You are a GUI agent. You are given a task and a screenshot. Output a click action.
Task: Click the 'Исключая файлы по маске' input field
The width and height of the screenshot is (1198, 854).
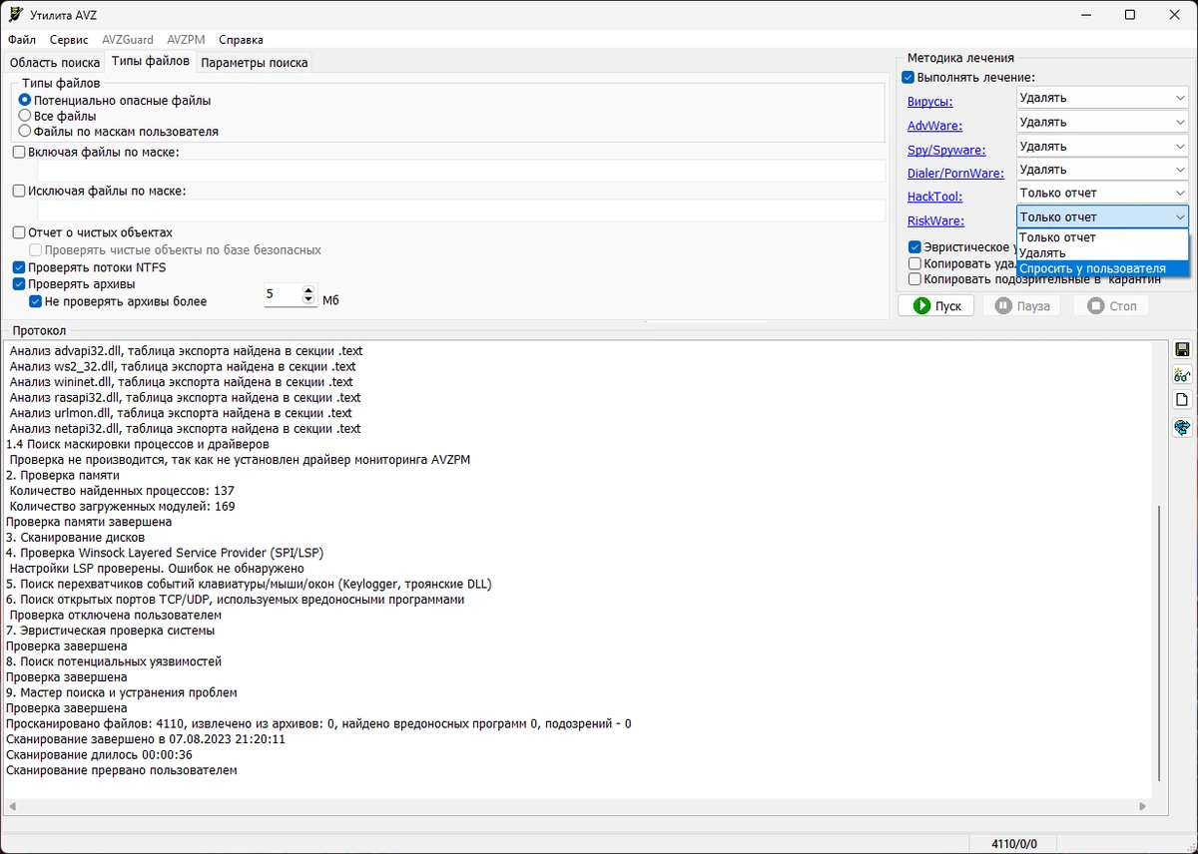pos(461,211)
